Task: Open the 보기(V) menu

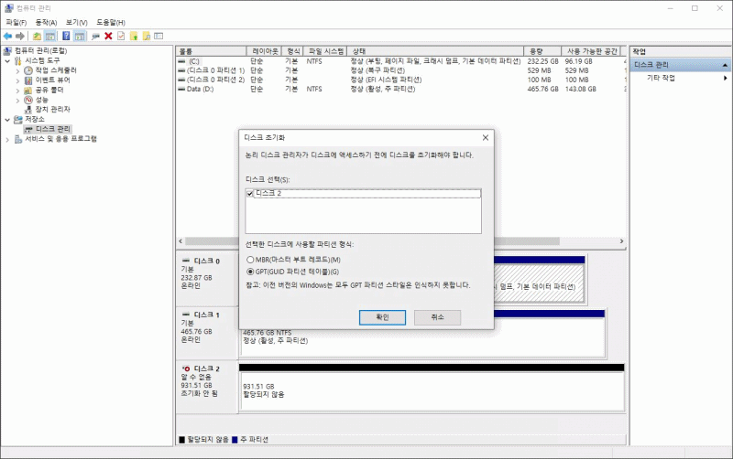Action: 76,22
